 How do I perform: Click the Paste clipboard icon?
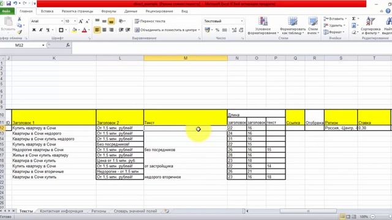click(x=8, y=22)
